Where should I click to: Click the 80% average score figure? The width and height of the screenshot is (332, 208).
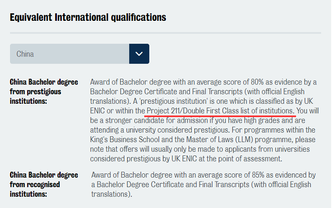tap(258, 82)
